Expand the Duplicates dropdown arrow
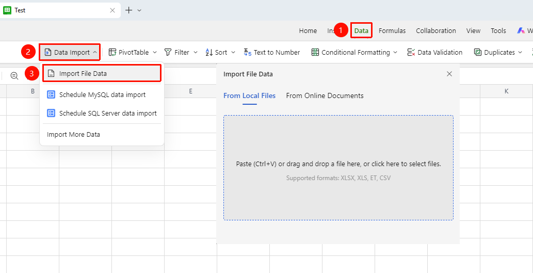The width and height of the screenshot is (533, 273). pos(520,52)
